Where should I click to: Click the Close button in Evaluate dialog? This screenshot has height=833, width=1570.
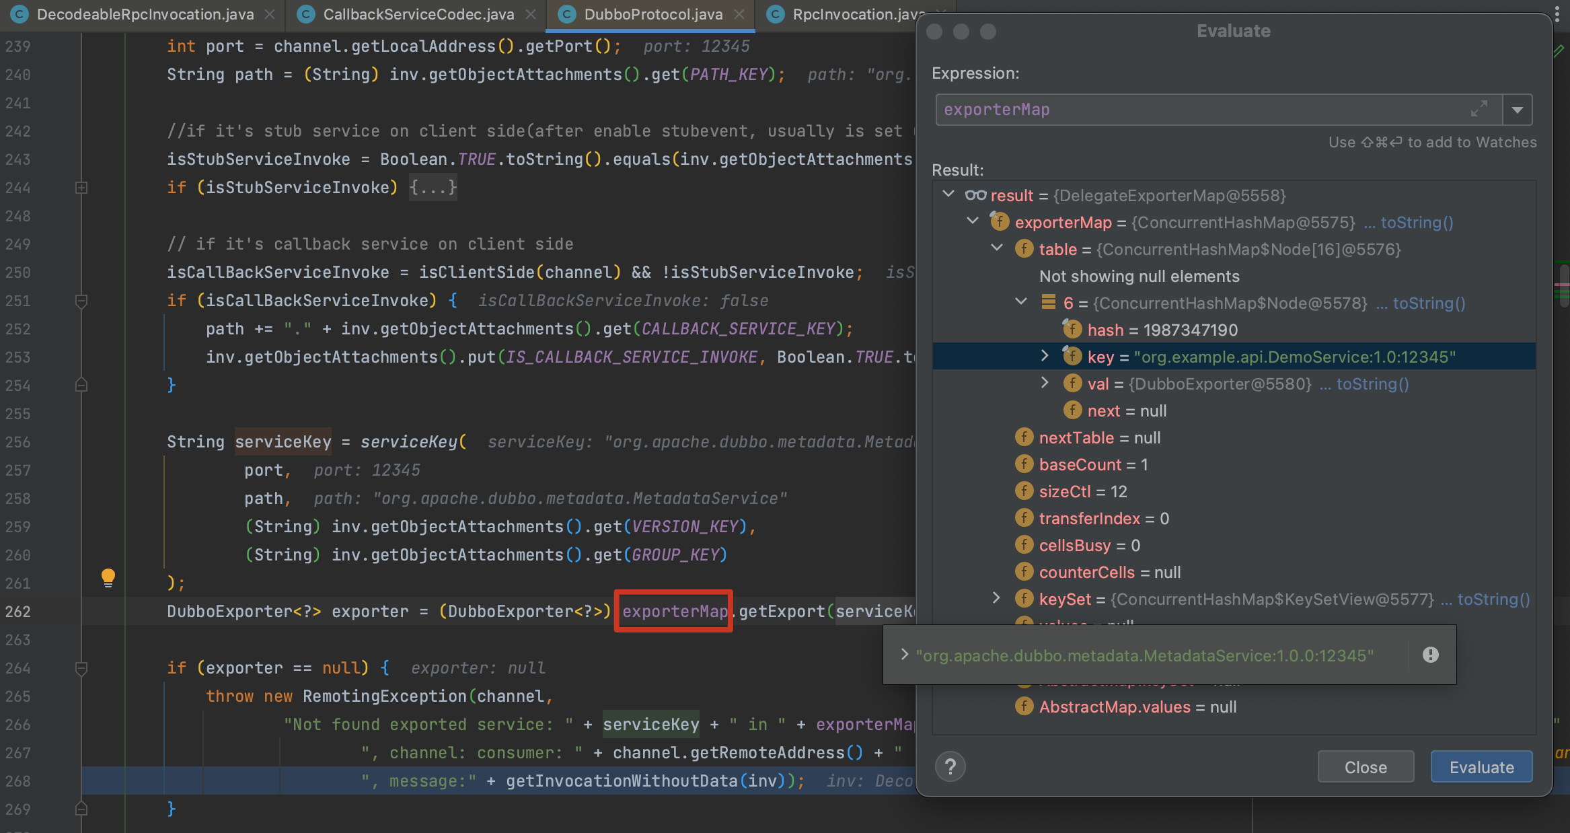pos(1366,766)
